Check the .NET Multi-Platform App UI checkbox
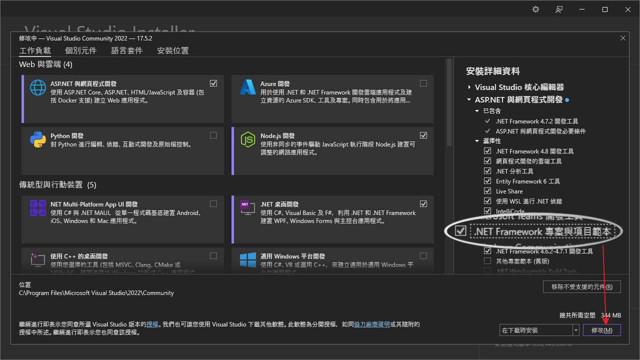640x360 pixels. click(213, 203)
